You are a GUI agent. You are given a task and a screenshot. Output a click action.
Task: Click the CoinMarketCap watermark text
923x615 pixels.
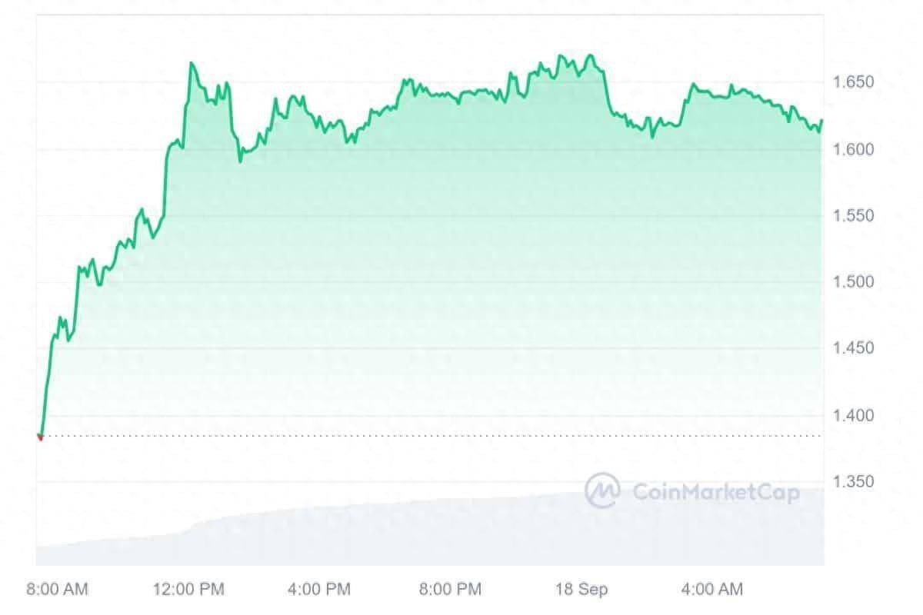tap(716, 492)
